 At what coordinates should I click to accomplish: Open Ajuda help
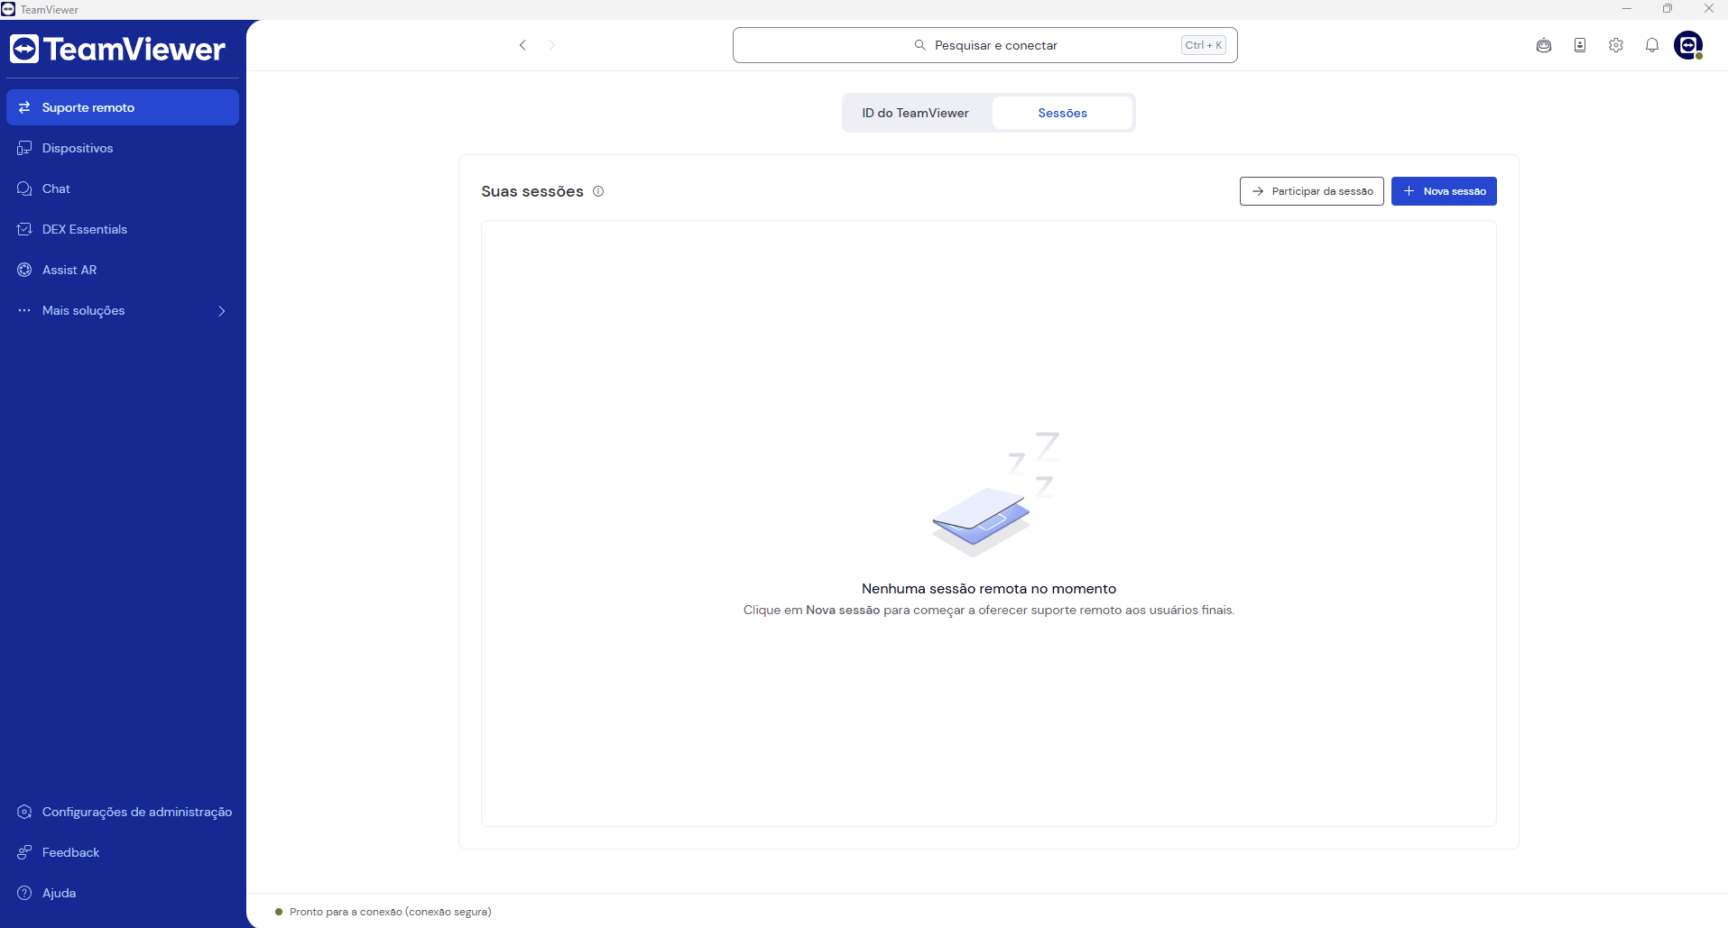[x=123, y=893]
